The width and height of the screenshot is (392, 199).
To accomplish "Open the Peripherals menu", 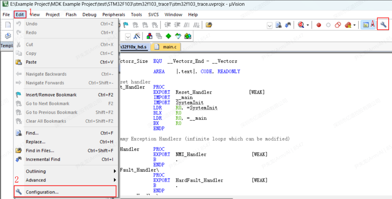I will pos(114,15).
